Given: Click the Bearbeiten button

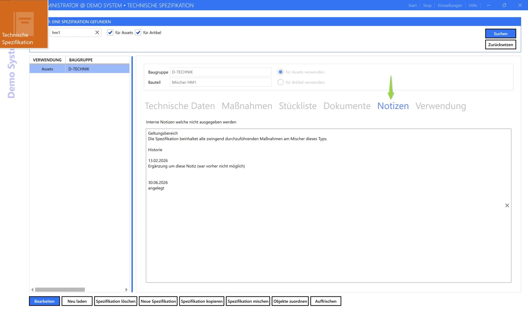Looking at the screenshot, I should (x=44, y=301).
